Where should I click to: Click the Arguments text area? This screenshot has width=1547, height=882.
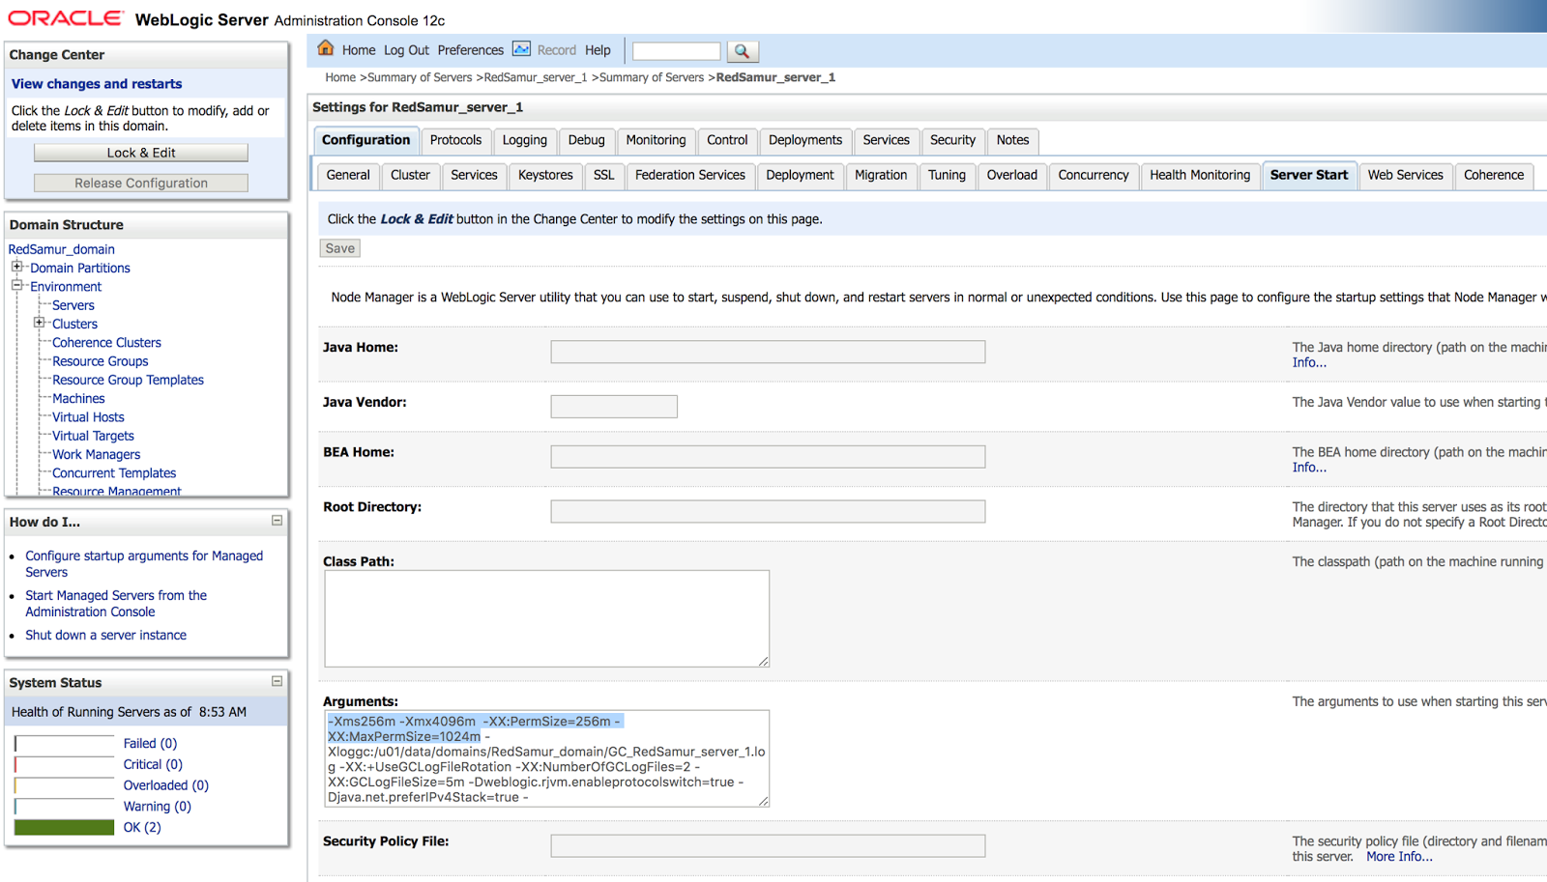click(546, 758)
